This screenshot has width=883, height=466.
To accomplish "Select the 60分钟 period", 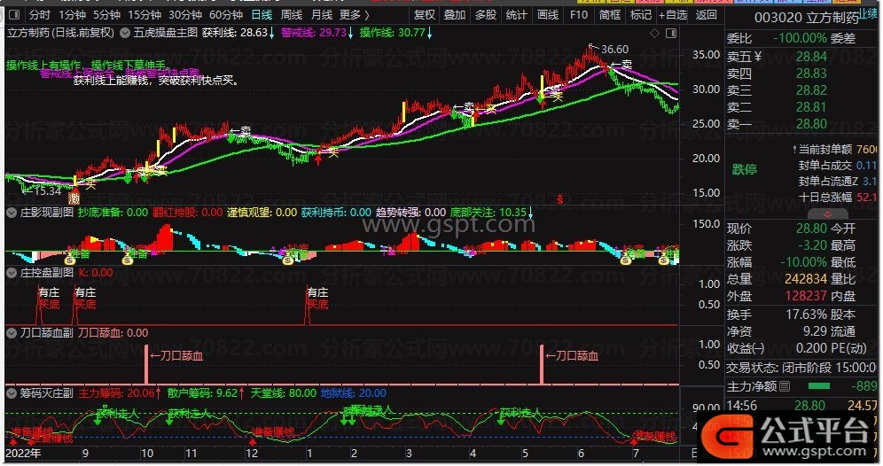I will [226, 15].
